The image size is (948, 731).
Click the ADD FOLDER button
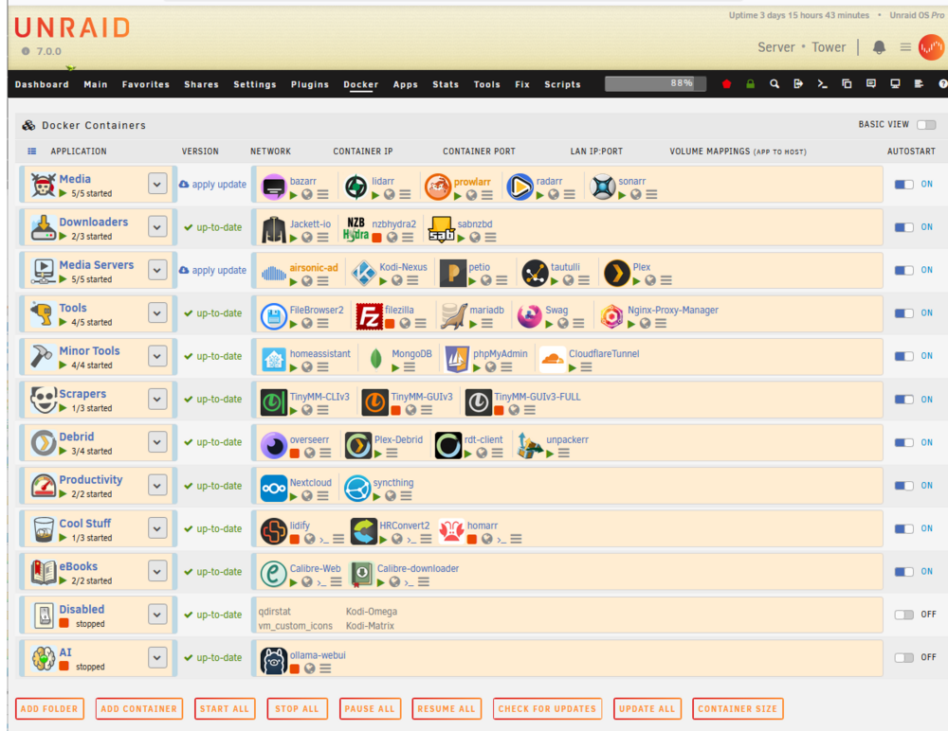pos(49,708)
